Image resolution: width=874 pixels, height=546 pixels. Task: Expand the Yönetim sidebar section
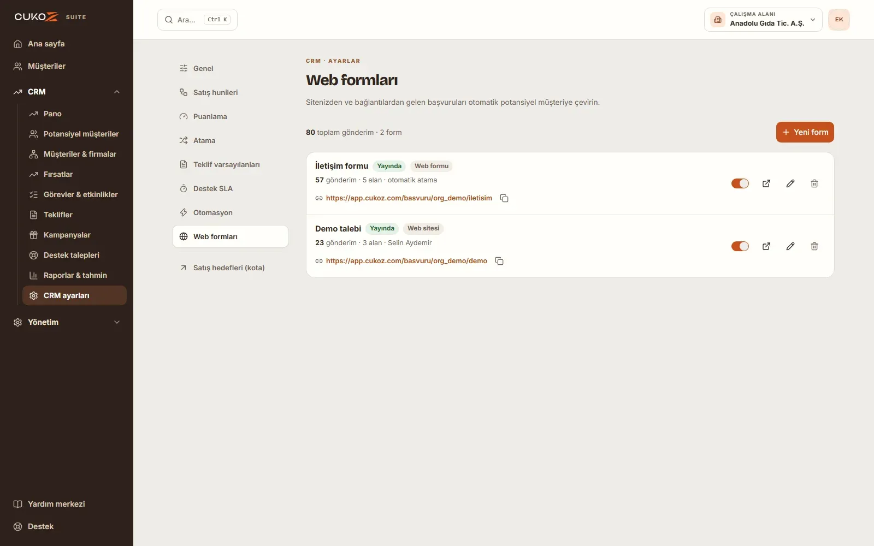[x=67, y=322]
